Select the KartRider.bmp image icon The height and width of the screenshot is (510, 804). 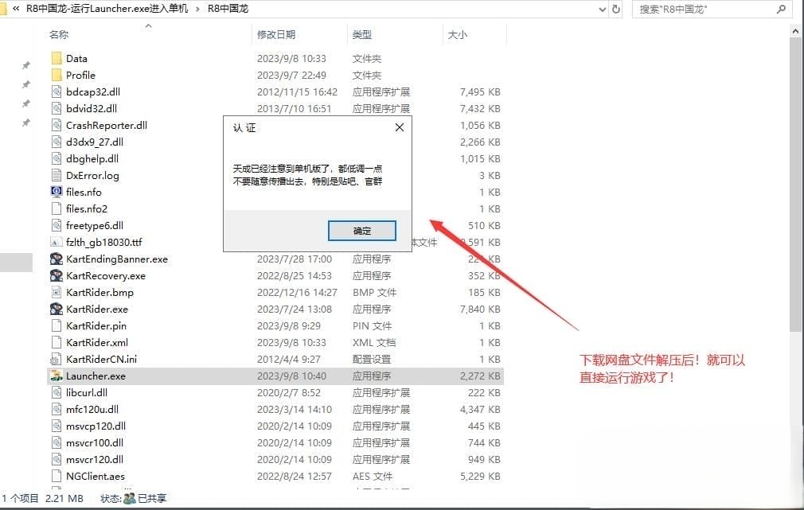(x=57, y=293)
